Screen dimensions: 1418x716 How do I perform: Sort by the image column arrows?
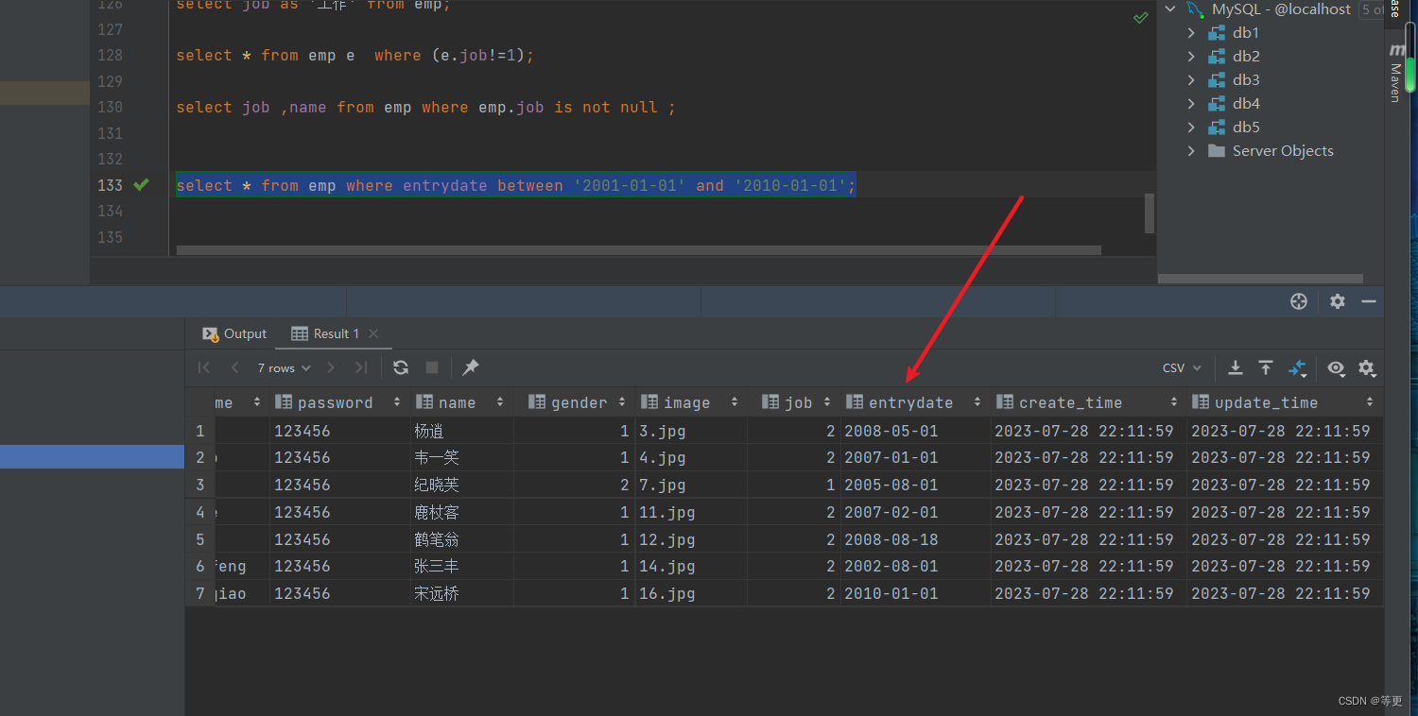[x=735, y=401]
